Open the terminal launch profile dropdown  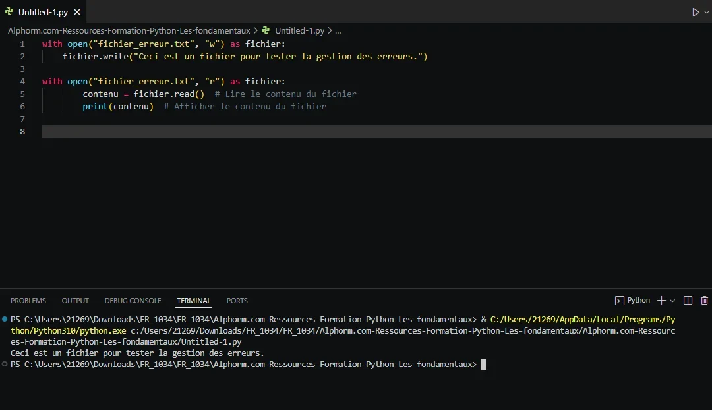[x=672, y=301]
